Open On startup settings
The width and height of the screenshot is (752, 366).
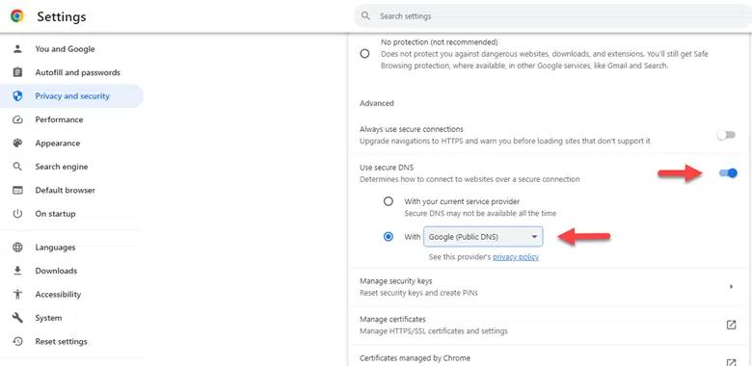click(55, 214)
